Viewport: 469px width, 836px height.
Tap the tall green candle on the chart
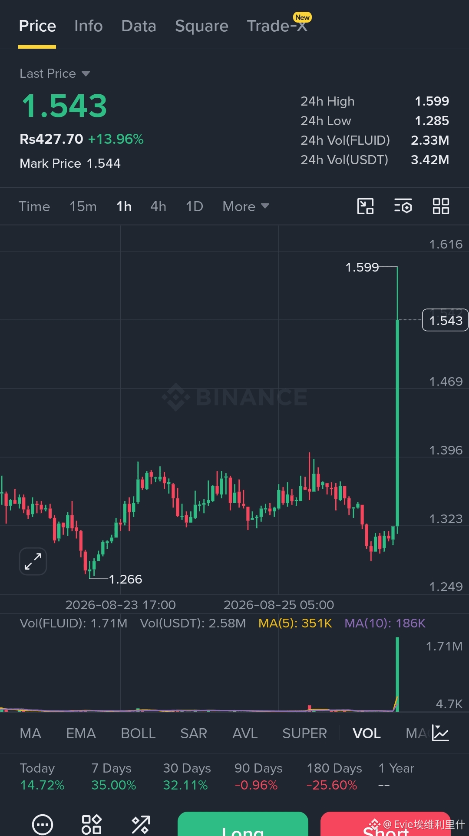click(x=397, y=424)
